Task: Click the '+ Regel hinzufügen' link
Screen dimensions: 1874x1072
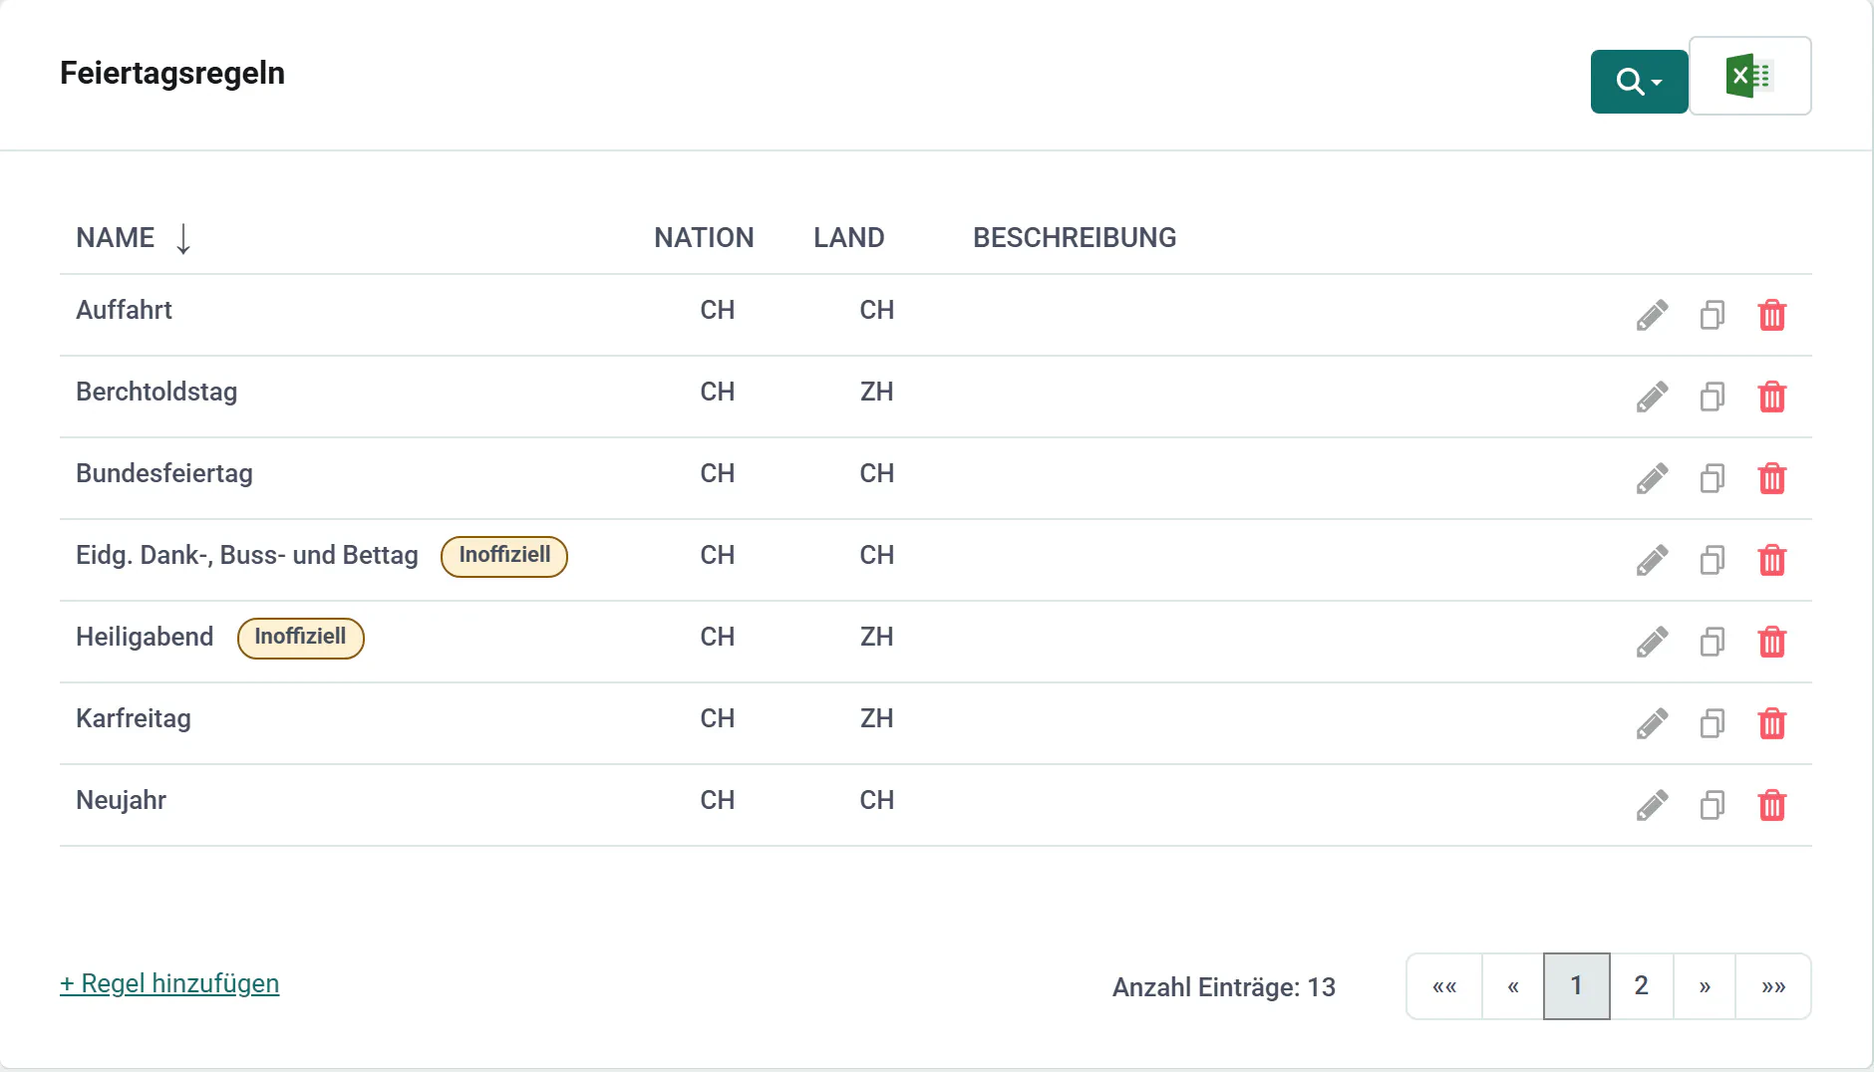Action: coord(169,983)
